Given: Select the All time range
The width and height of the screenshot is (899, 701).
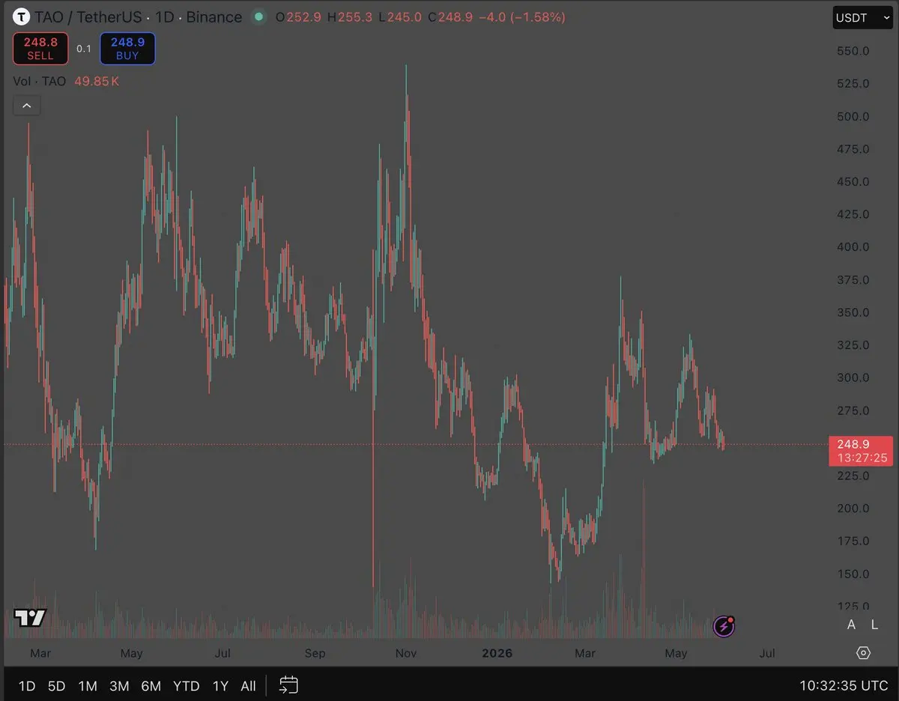Looking at the screenshot, I should click(248, 685).
